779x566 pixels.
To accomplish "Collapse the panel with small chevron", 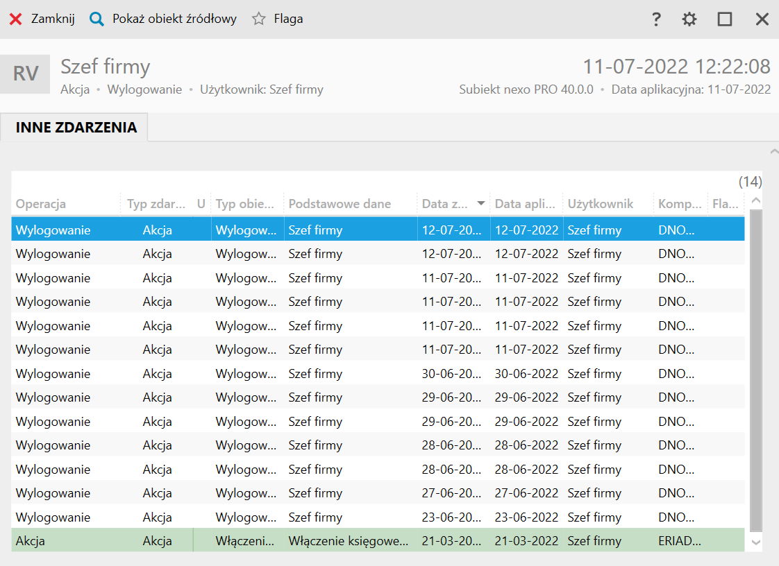I will pos(774,151).
